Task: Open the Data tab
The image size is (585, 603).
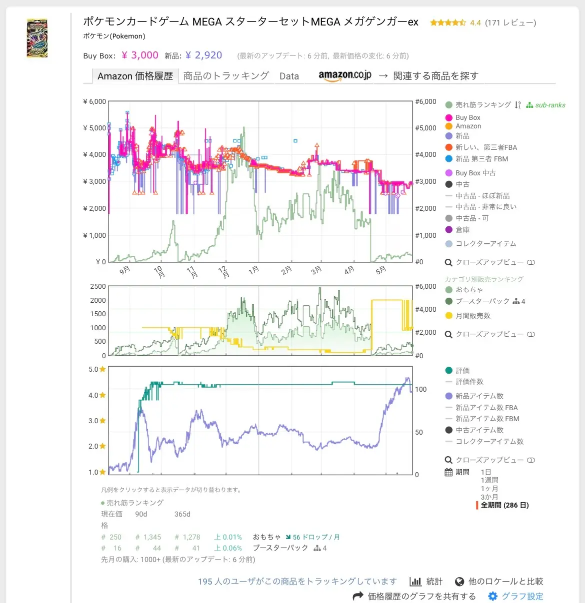Action: click(289, 76)
